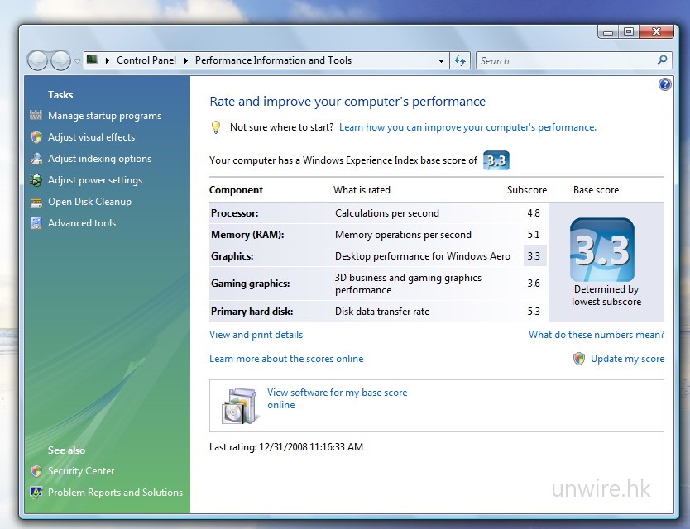Click the Security Center shield icon

(x=36, y=471)
